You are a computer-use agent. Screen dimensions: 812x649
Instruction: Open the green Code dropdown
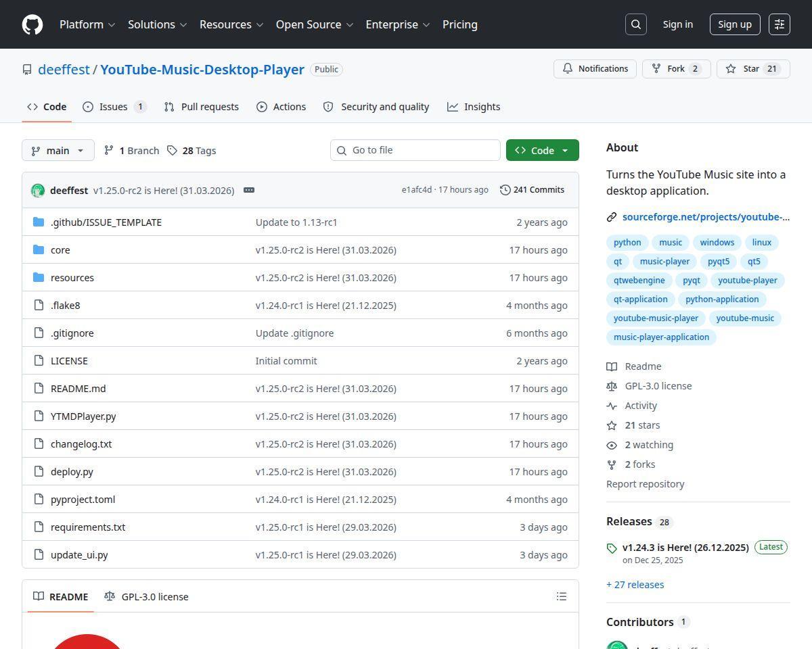[x=543, y=150]
